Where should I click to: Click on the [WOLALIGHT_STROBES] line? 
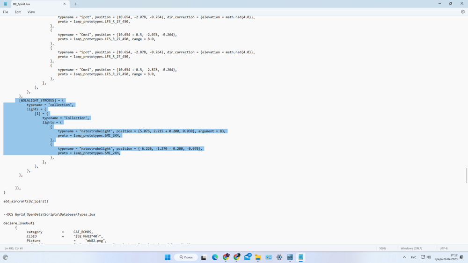point(41,101)
